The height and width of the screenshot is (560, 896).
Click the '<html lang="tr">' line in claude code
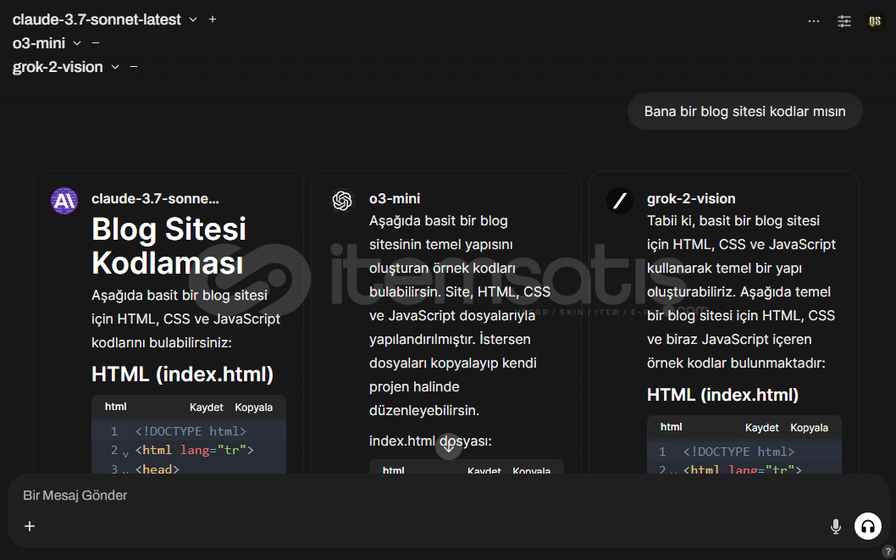click(194, 450)
